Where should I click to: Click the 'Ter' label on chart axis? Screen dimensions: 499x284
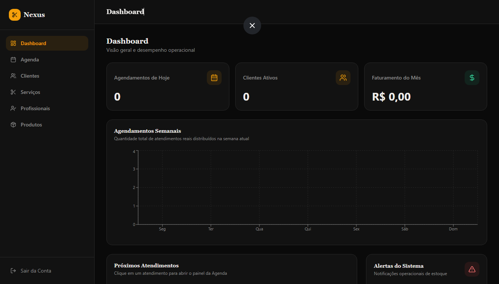(211, 229)
